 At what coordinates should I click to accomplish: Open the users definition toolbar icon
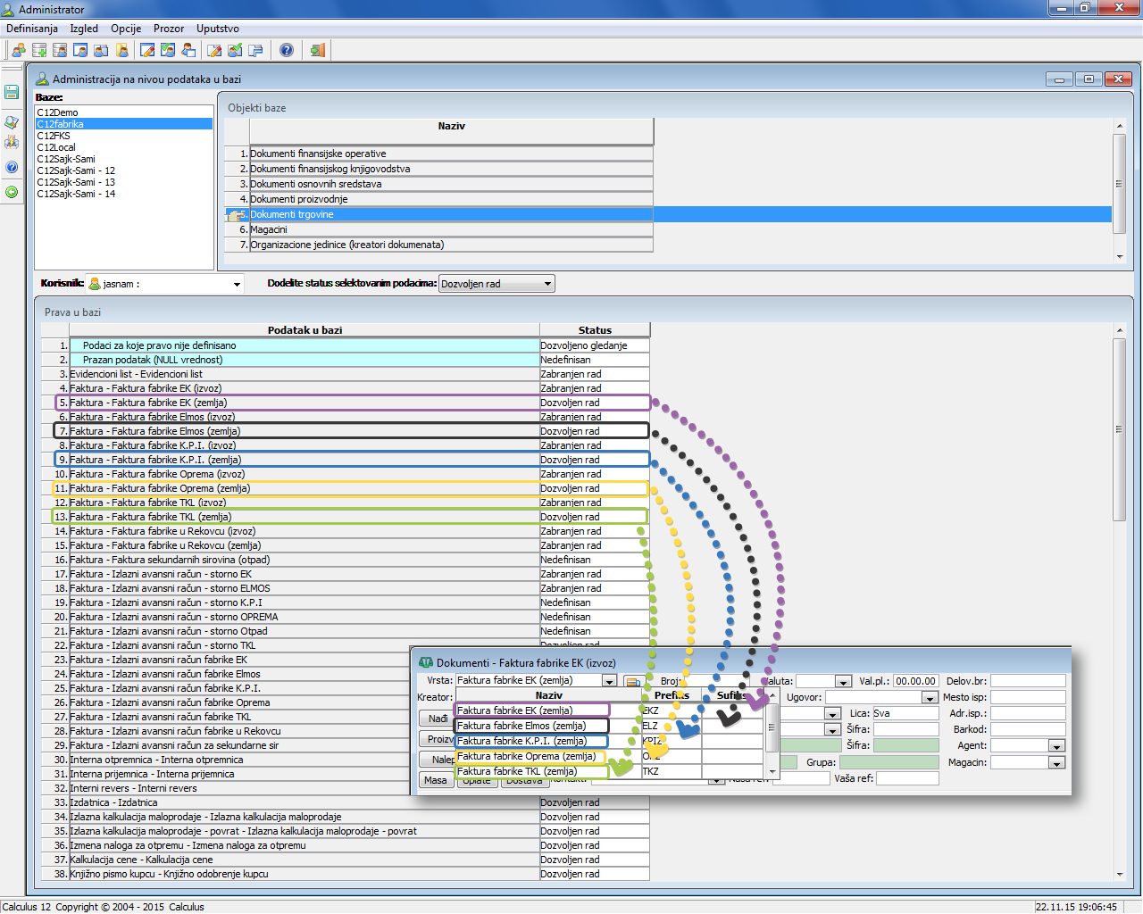(x=18, y=50)
